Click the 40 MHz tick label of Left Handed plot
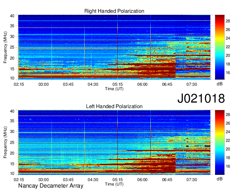 pyautogui.click(x=12, y=111)
